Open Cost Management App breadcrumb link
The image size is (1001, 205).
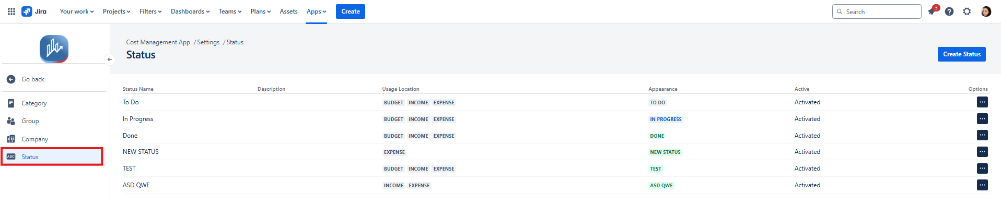(158, 42)
